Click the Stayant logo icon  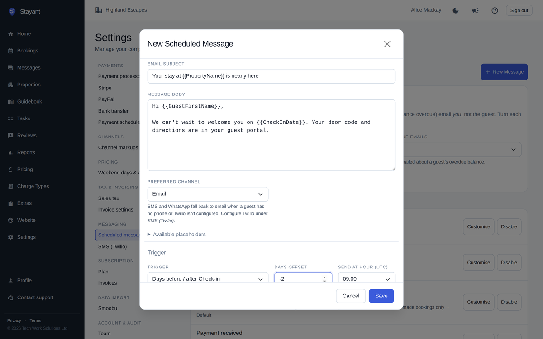click(x=12, y=11)
